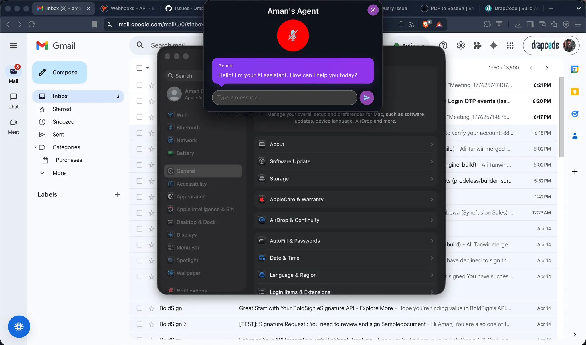This screenshot has width=586, height=345.
Task: Open System Settings About pane
Action: tap(345, 144)
